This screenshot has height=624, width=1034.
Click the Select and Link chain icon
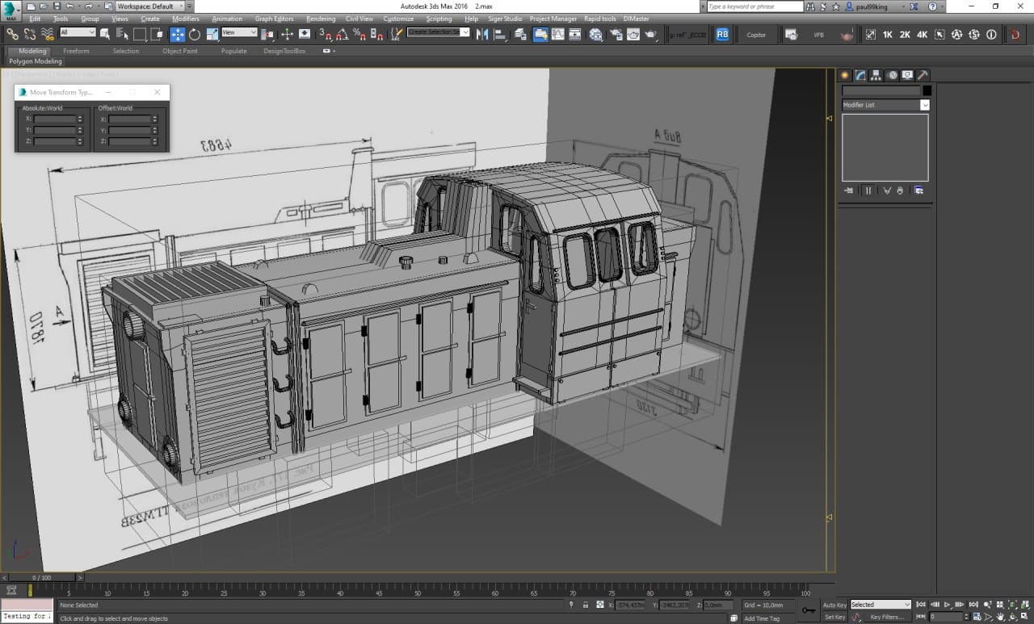click(12, 34)
